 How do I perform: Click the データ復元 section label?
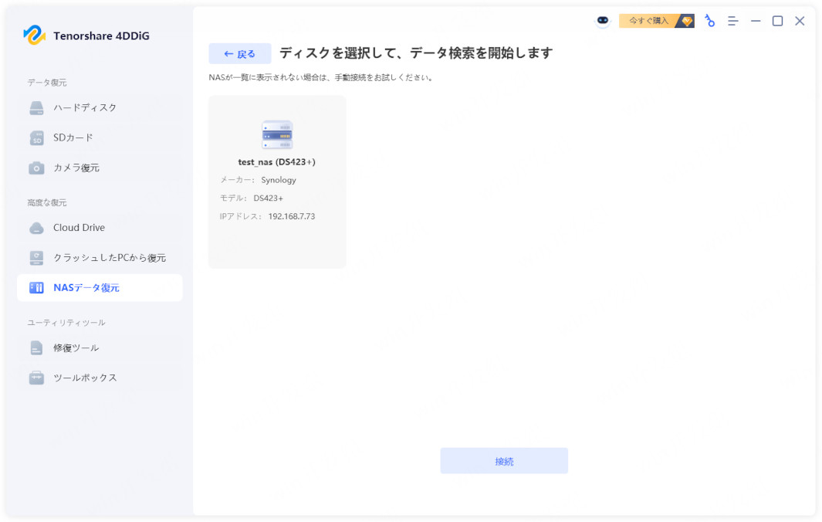(46, 83)
